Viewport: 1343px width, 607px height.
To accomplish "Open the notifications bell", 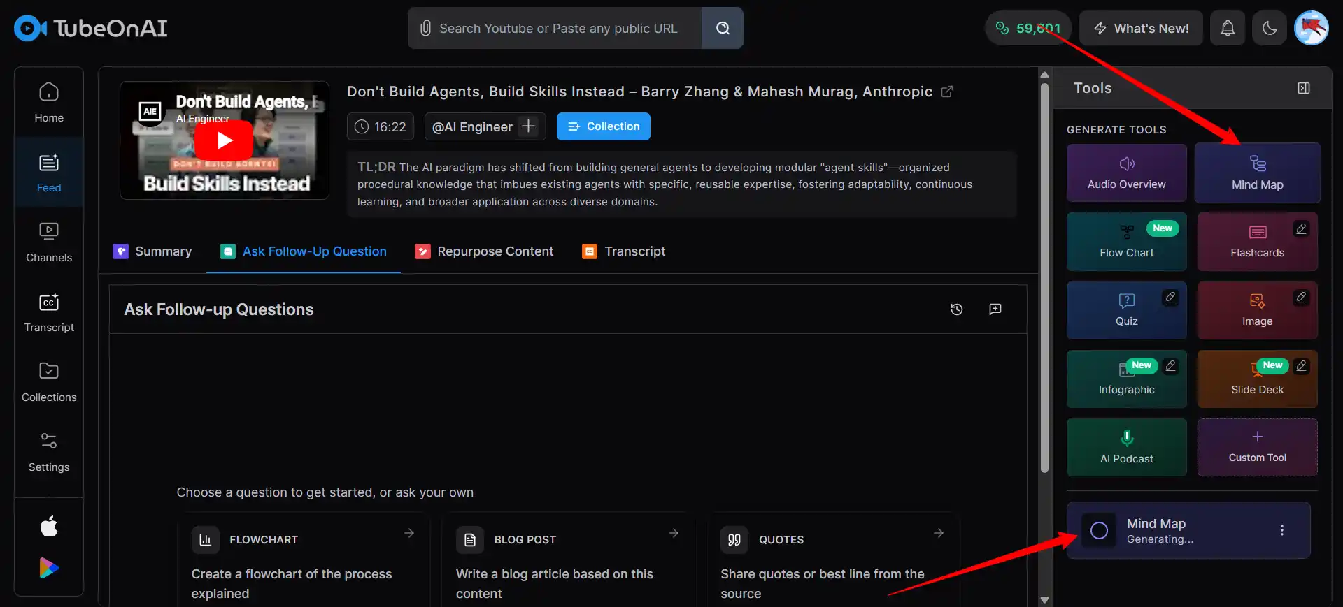I will coord(1228,28).
